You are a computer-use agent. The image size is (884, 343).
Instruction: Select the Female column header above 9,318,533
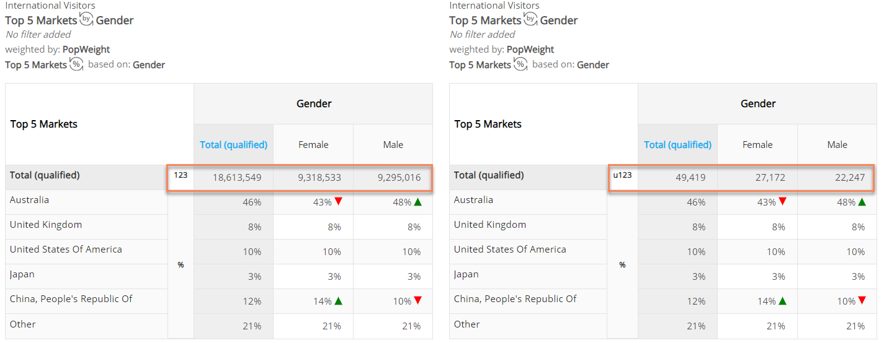click(x=313, y=144)
